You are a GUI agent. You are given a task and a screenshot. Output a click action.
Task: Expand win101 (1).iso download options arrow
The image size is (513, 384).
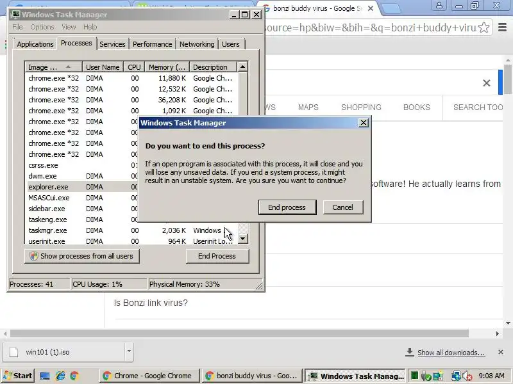pos(129,351)
